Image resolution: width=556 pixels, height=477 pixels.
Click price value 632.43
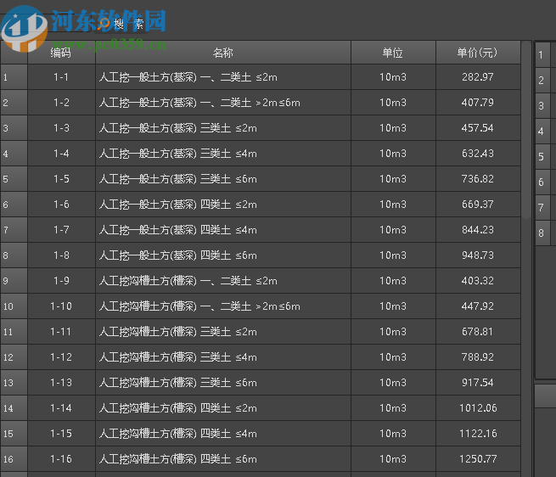click(478, 154)
